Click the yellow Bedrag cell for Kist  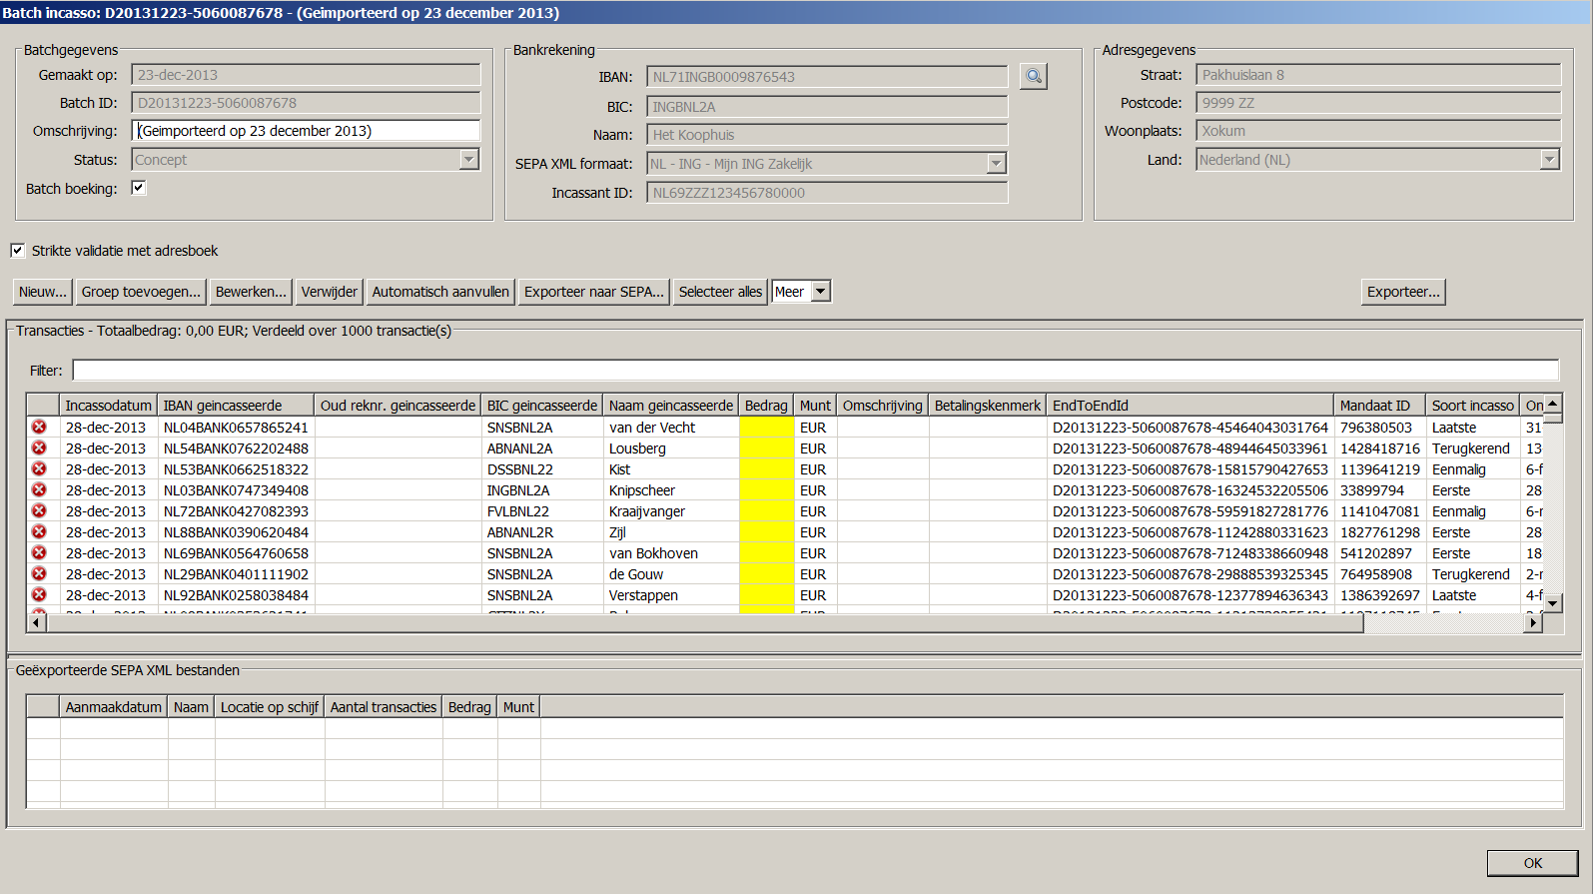tap(766, 469)
